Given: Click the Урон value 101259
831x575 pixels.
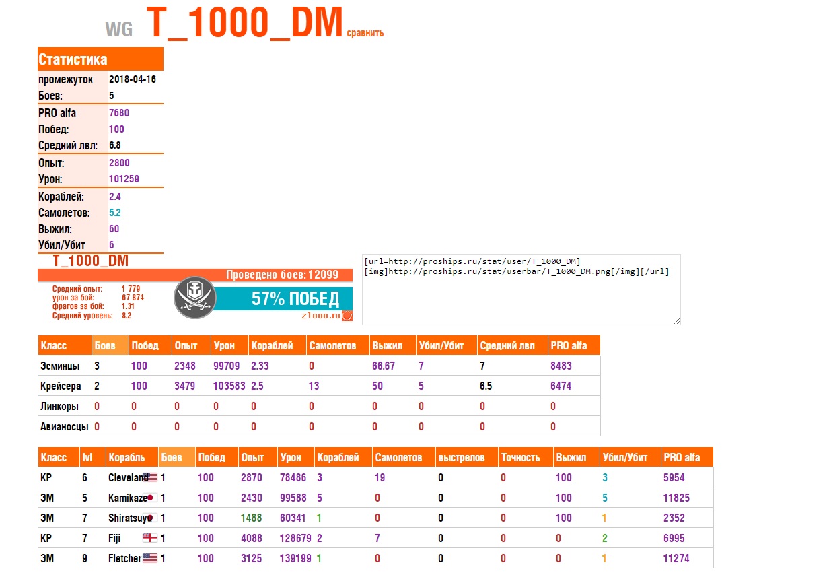Looking at the screenshot, I should (x=124, y=179).
